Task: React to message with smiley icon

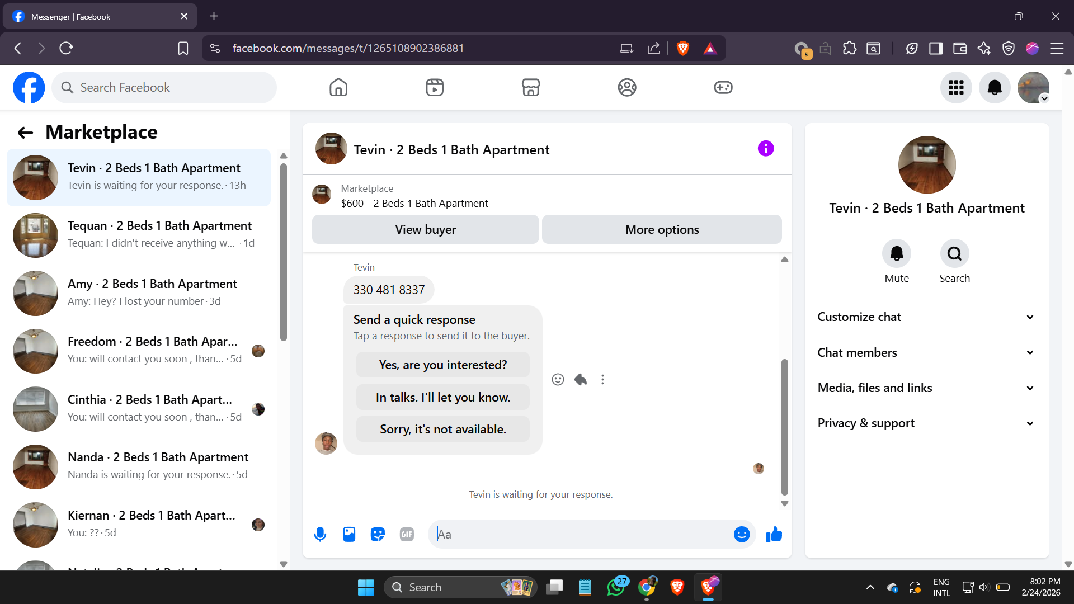Action: pos(558,380)
